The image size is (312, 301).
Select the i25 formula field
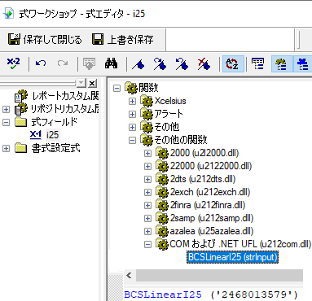[x=52, y=135]
